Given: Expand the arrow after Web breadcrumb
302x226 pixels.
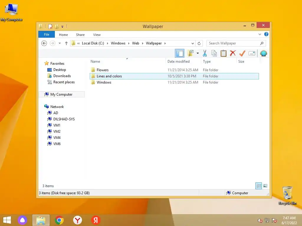Looking at the screenshot, I should pyautogui.click(x=143, y=44).
